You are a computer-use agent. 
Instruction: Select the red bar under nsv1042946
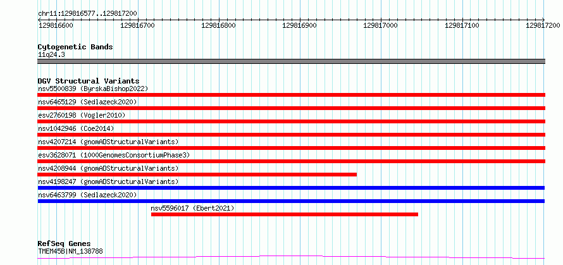point(292,135)
